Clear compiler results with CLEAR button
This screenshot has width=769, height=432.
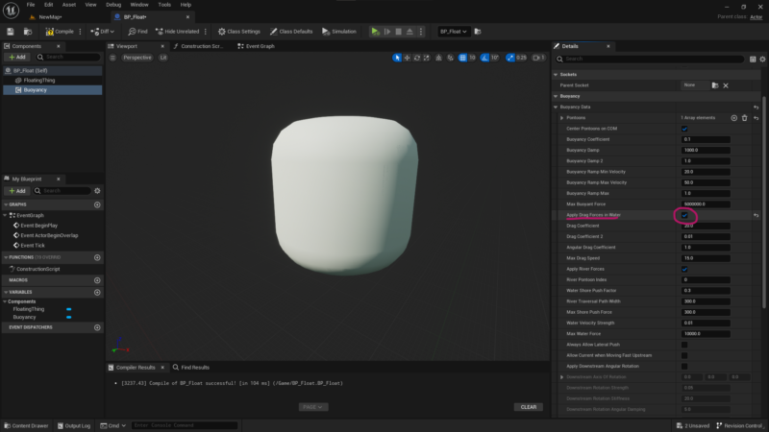(x=528, y=407)
